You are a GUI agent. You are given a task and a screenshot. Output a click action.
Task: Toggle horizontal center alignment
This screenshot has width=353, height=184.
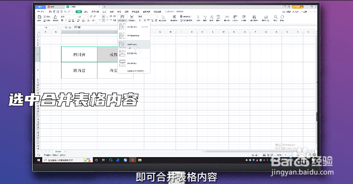click(103, 21)
